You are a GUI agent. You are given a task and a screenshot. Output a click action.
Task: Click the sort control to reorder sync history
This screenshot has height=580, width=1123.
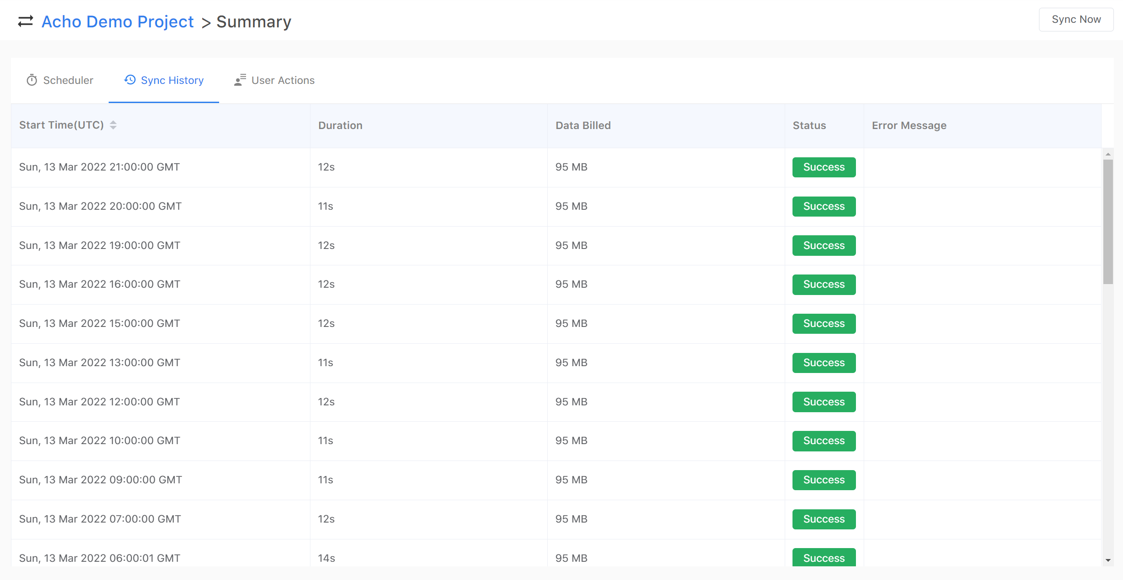pos(113,125)
